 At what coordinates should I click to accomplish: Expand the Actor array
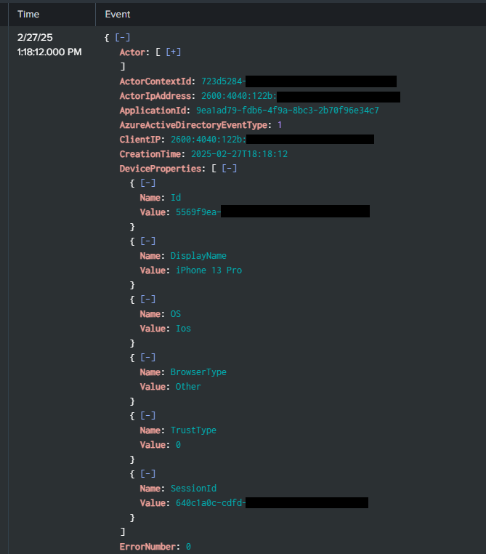pyautogui.click(x=173, y=52)
